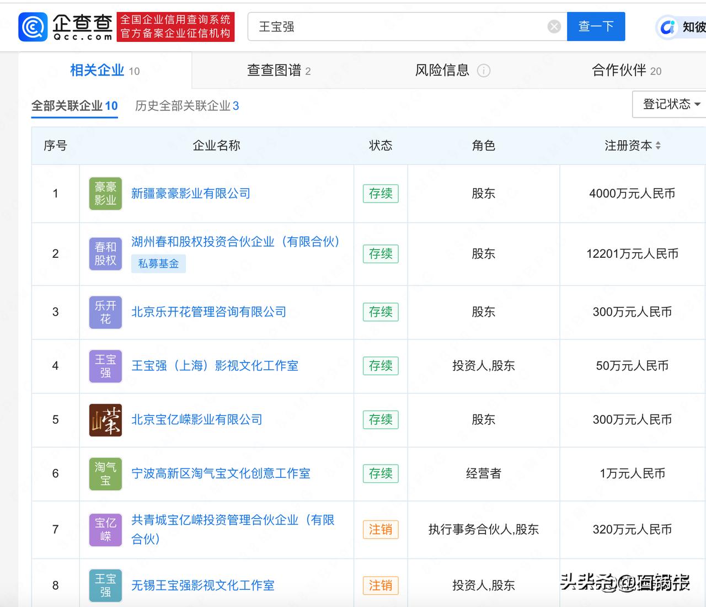Open 北京宝亿嵘影业有限公司 link

coord(197,420)
